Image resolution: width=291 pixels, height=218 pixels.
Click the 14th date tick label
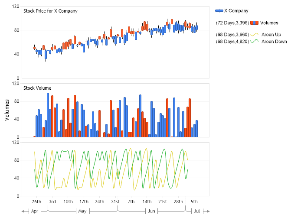(147, 202)
